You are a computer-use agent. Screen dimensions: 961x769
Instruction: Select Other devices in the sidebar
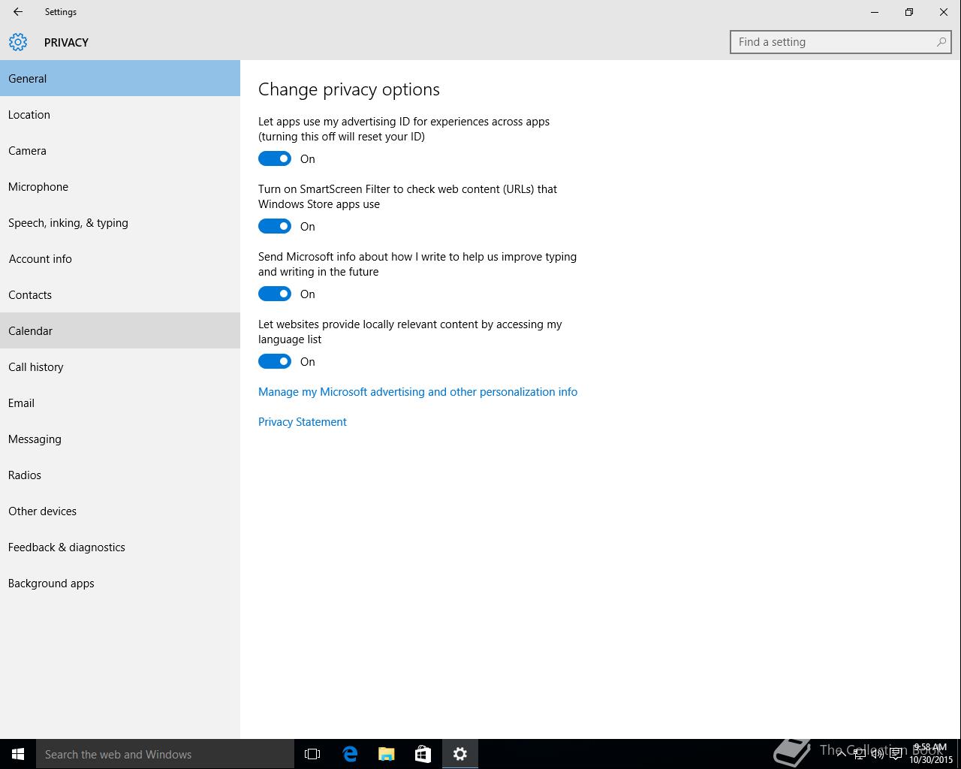pyautogui.click(x=120, y=511)
